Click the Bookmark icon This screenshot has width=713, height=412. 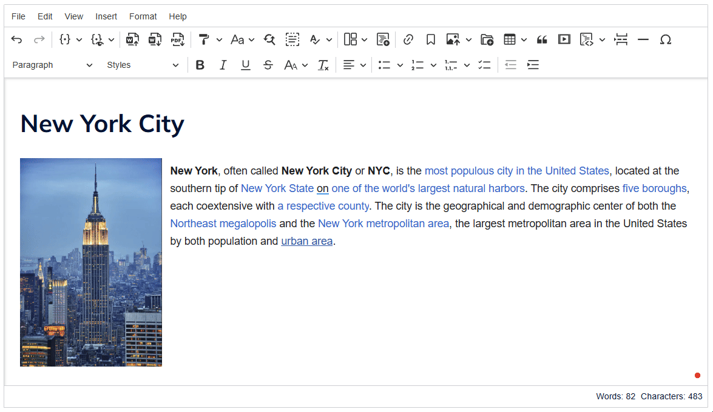(430, 40)
